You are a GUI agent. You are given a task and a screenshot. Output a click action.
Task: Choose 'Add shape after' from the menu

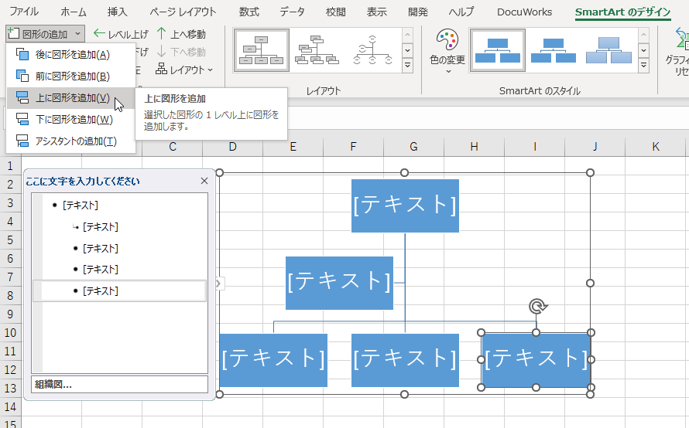tap(72, 55)
